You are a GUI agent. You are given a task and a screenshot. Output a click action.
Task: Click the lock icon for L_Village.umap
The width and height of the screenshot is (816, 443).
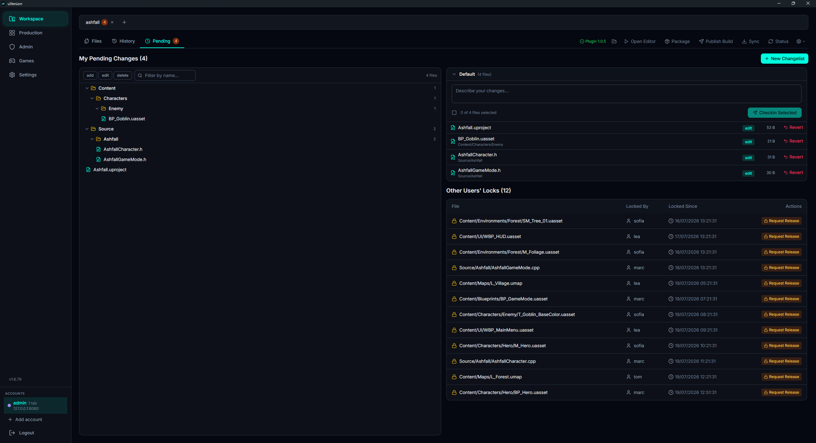pos(454,283)
